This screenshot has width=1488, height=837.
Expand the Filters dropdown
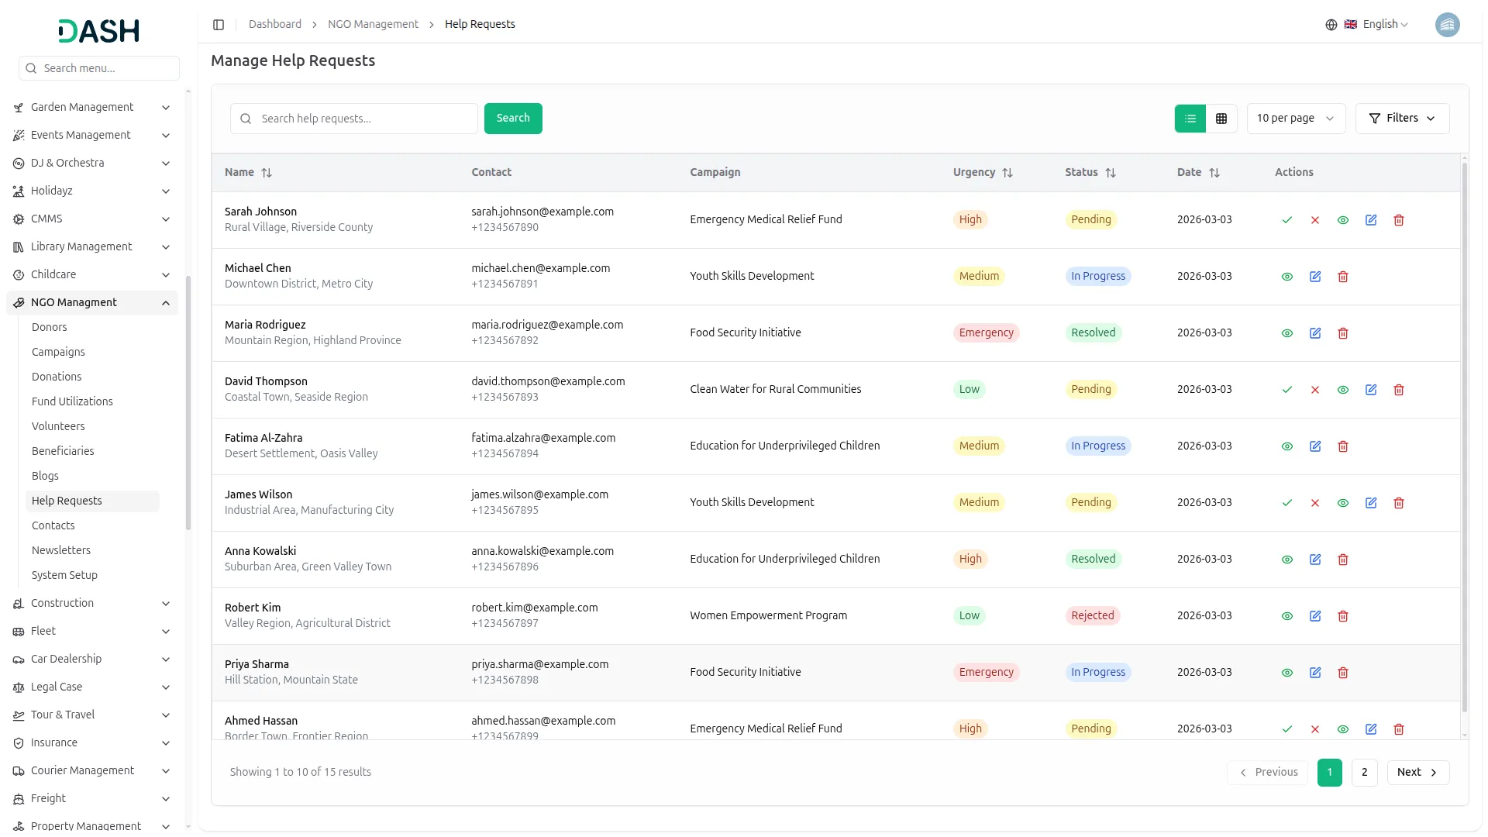tap(1401, 119)
